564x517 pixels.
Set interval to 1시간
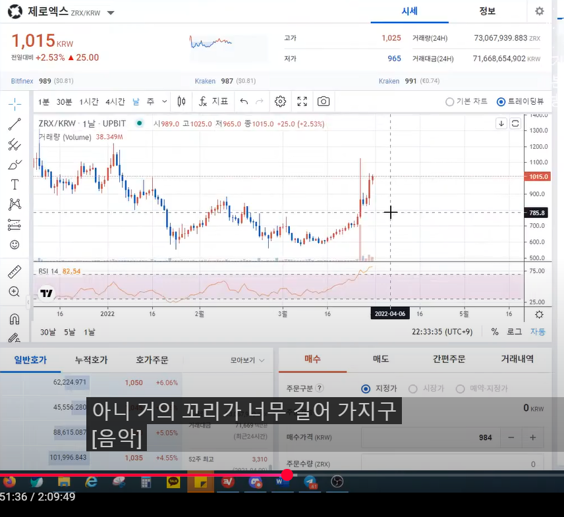[89, 102]
